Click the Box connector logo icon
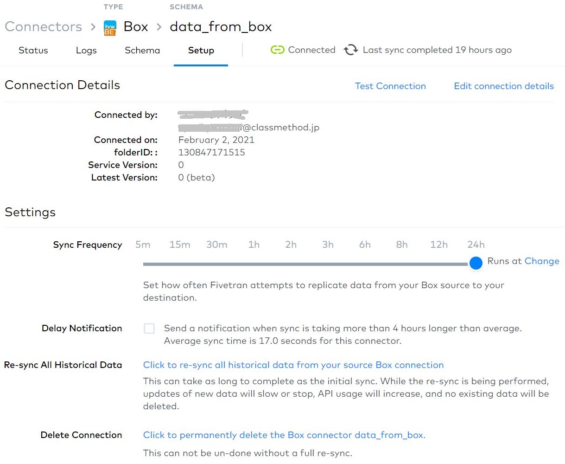 (x=110, y=28)
